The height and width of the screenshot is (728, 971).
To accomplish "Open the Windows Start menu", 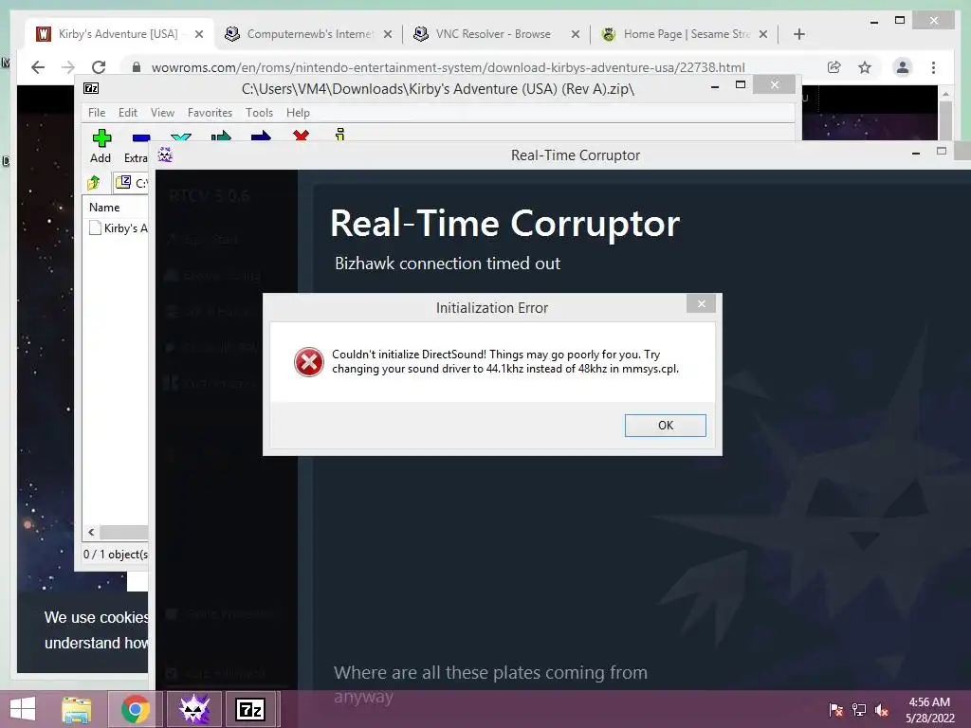I will (23, 709).
